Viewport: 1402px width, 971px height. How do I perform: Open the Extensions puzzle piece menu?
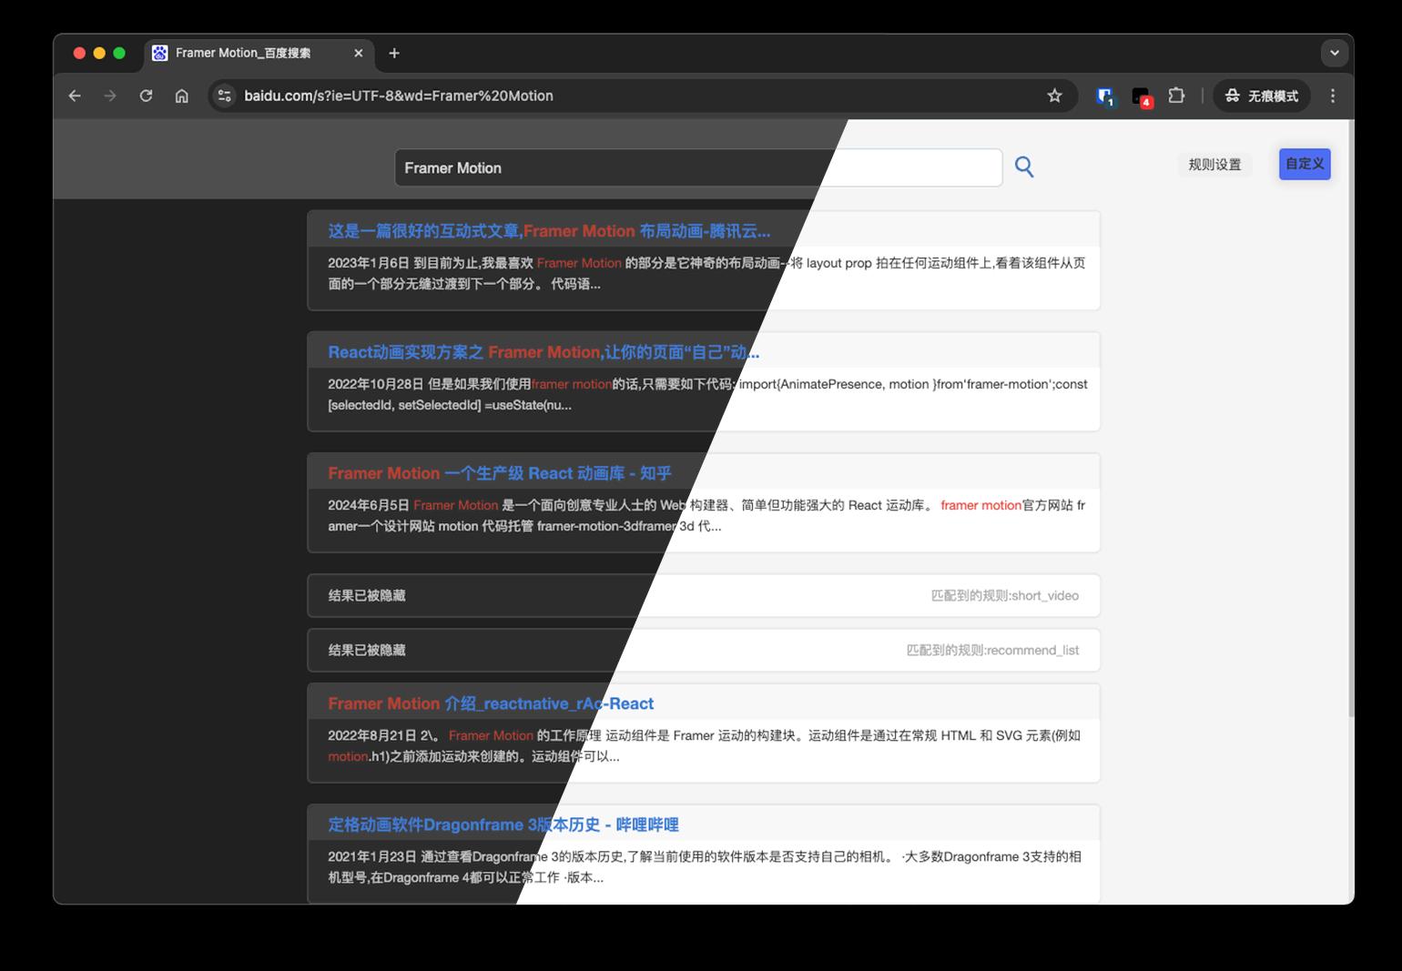pos(1176,96)
